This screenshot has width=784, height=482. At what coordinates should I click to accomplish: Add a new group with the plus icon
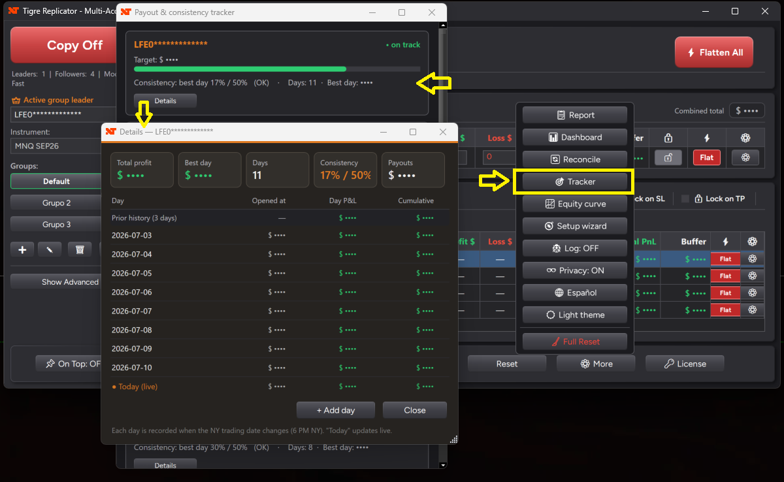[22, 249]
